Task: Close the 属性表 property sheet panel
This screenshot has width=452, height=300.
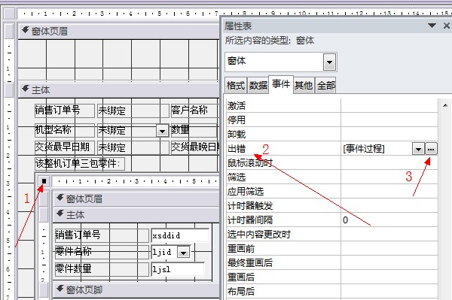Action: point(447,26)
